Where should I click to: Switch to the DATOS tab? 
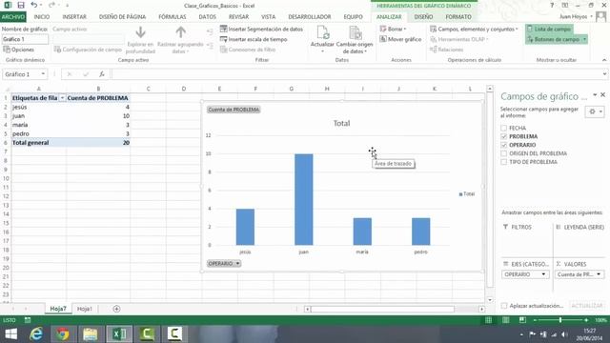pos(208,17)
